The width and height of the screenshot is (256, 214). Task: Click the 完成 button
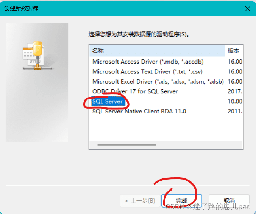tap(181, 200)
